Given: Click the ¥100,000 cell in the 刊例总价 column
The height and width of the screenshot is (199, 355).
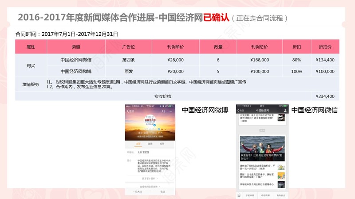Looking at the screenshot, I should [x=260, y=71].
